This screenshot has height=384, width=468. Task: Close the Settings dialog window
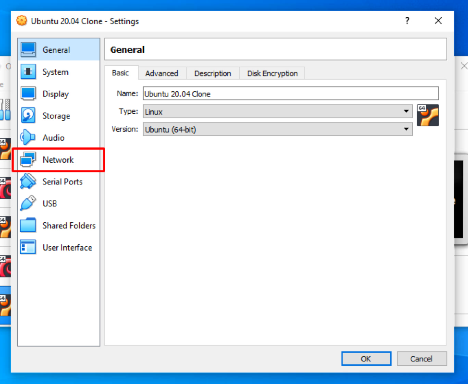coord(438,21)
